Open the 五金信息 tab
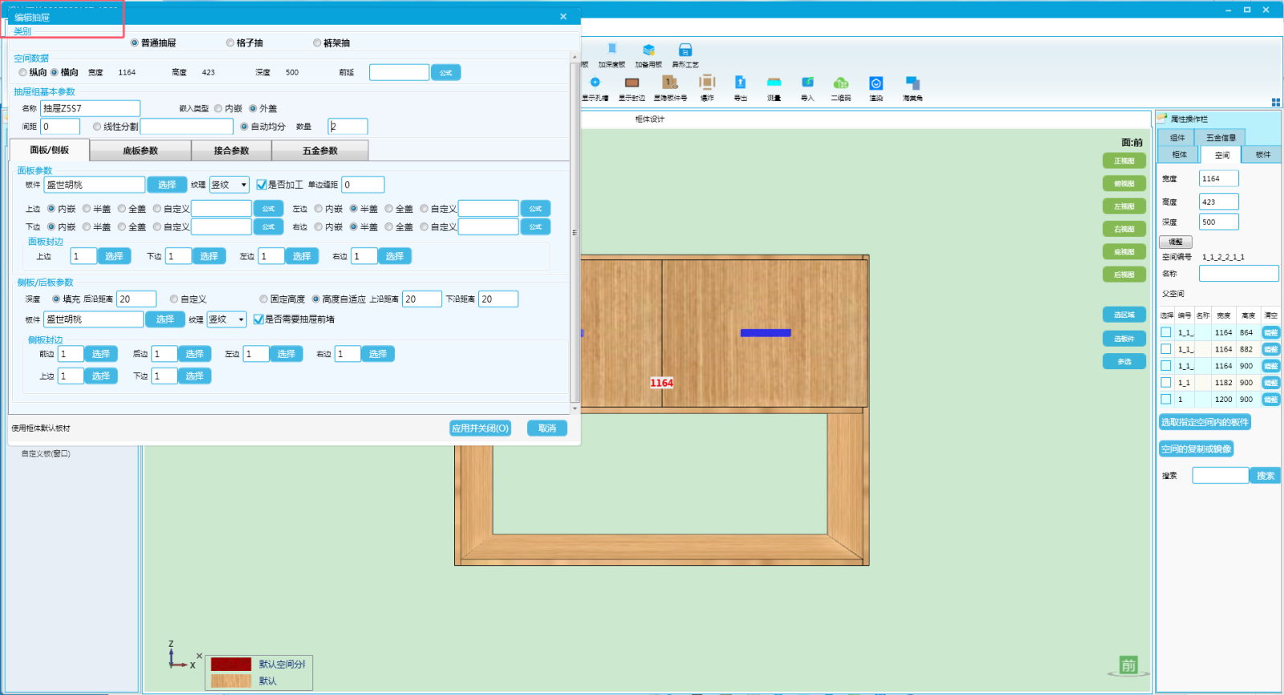1284x695 pixels. pos(1221,138)
